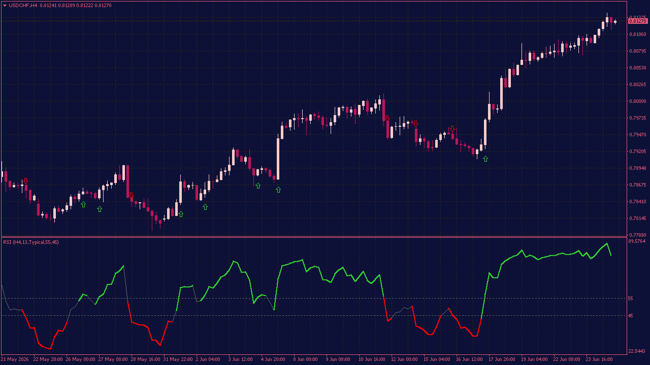The image size is (650, 365).
Task: Click the RSI scale maximum 89.5764
Action: 637,241
